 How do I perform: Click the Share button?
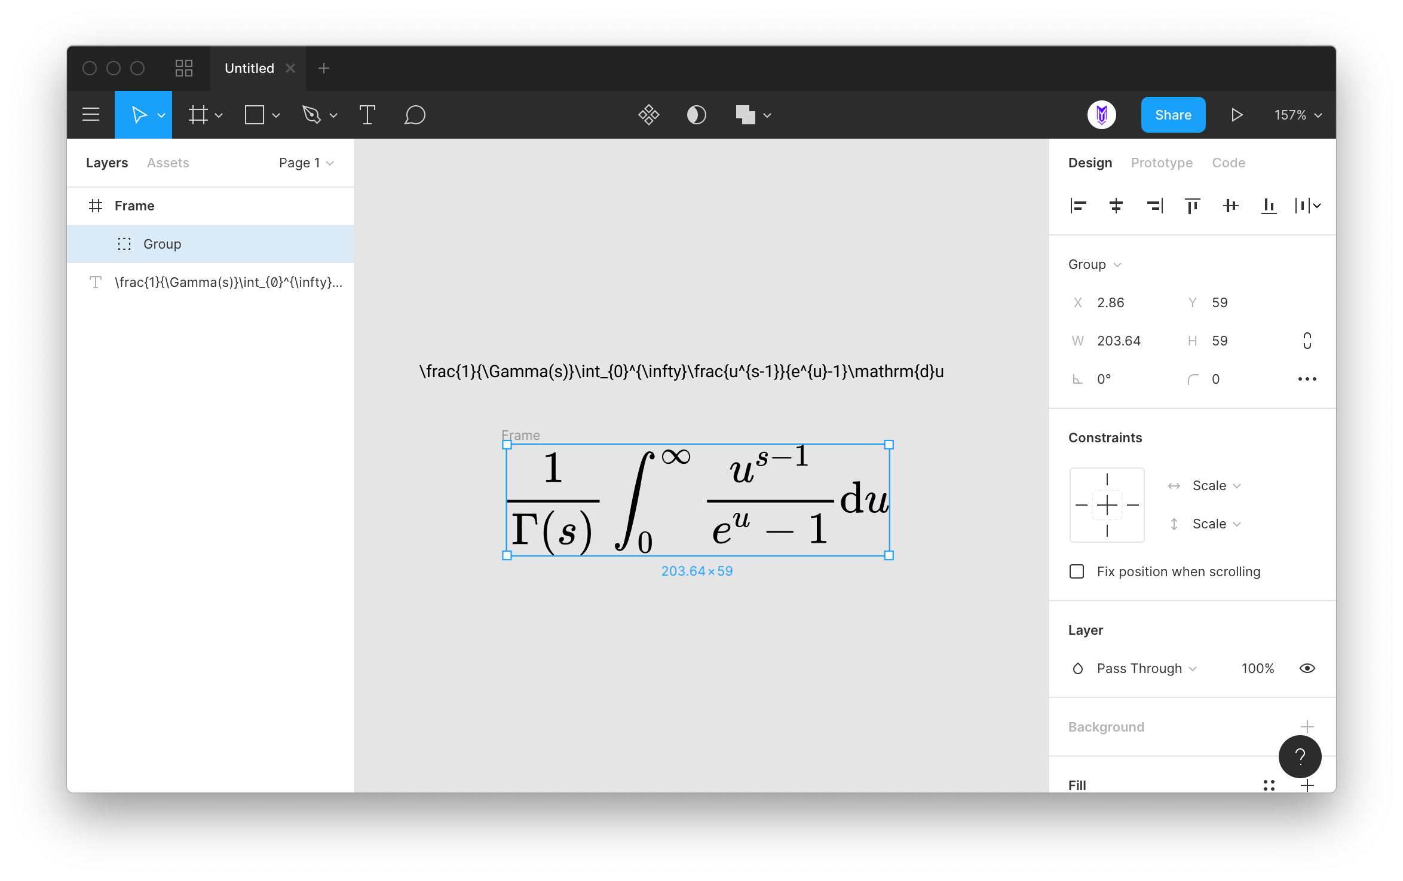(x=1172, y=115)
